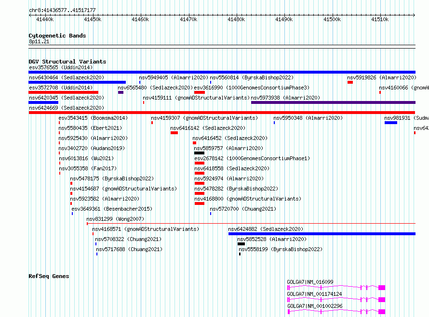Image resolution: width=429 pixels, height=317 pixels.
Task: Open nsv5973938 (Almarri2020) label
Action: (x=285, y=98)
